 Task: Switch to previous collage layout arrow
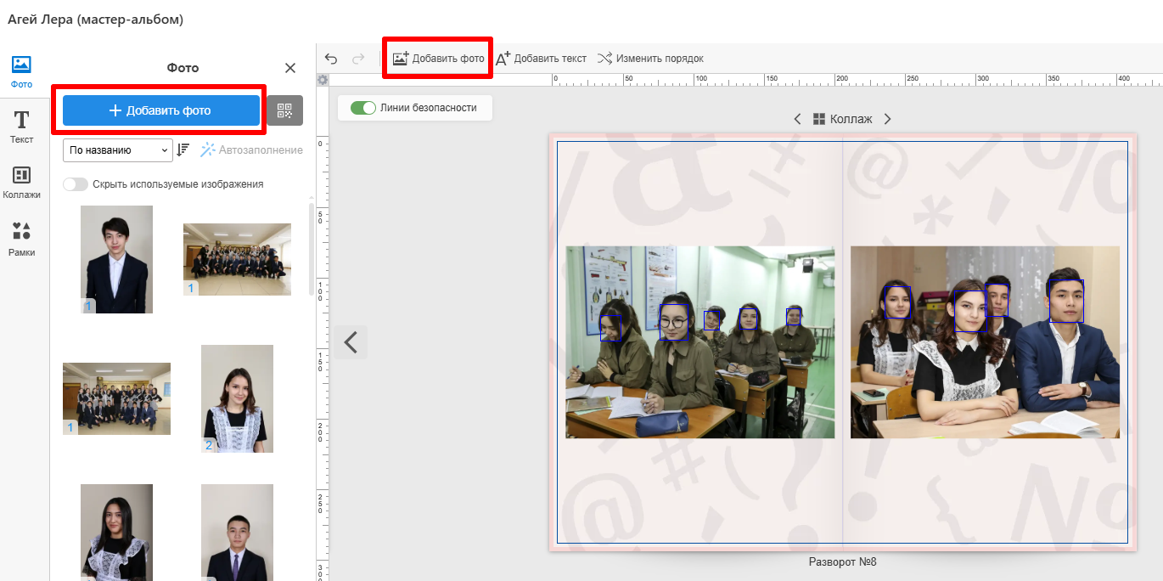click(797, 119)
